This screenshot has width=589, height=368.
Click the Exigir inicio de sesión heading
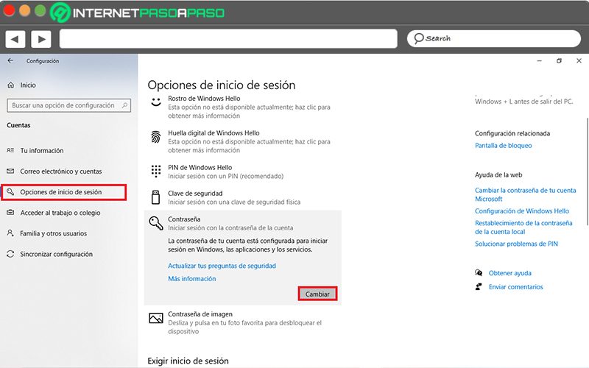click(188, 361)
